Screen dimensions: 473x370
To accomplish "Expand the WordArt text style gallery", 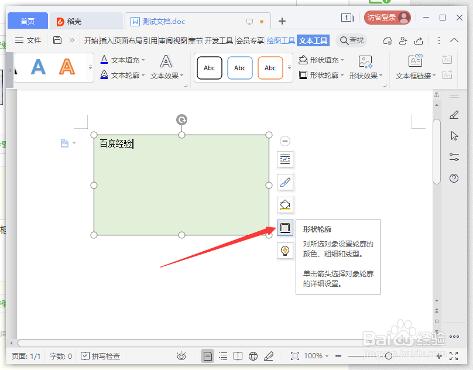I will point(91,67).
